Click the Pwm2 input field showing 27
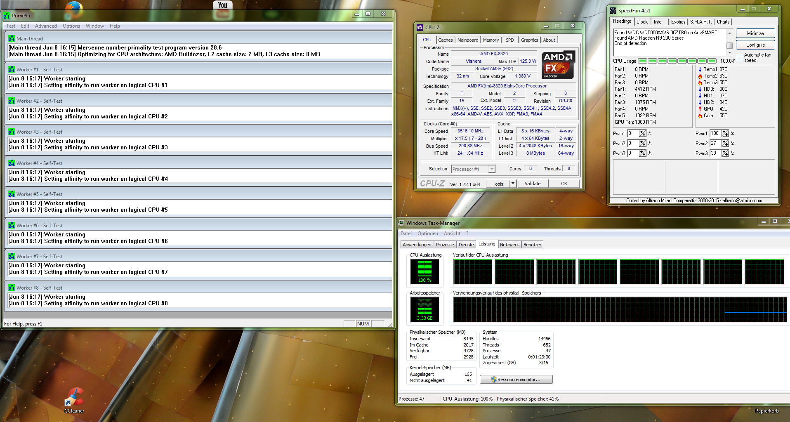The image size is (790, 422). 715,144
